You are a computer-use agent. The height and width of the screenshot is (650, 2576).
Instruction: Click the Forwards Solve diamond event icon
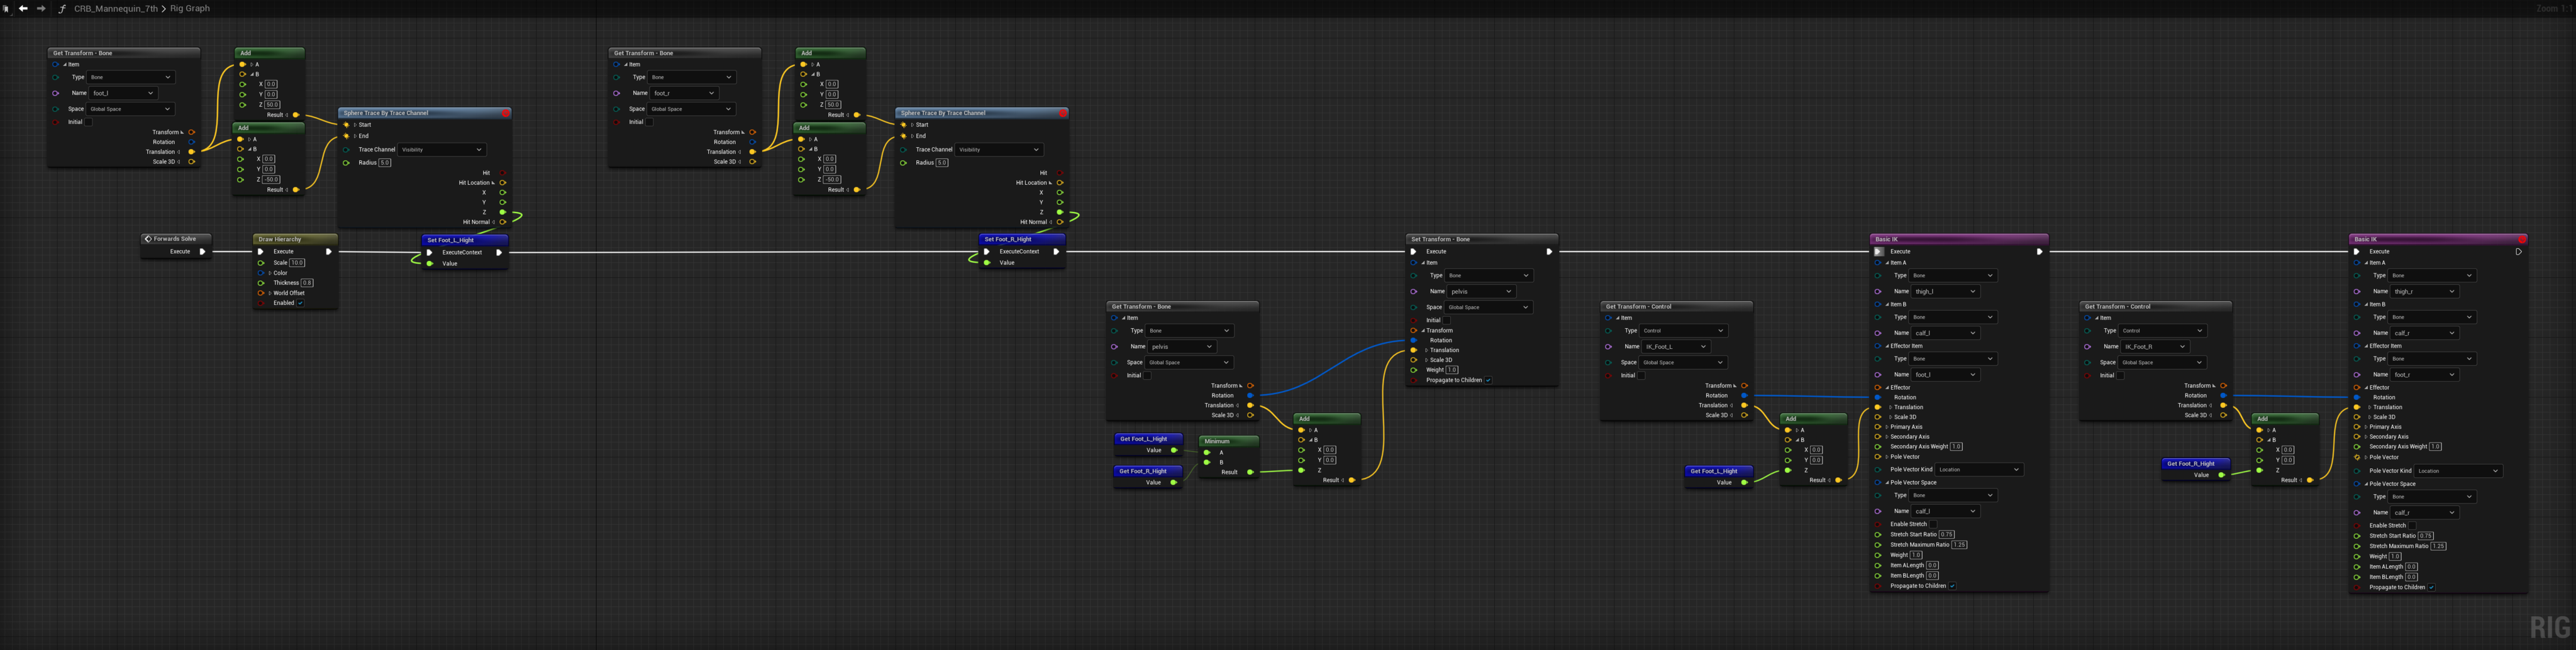coord(148,239)
